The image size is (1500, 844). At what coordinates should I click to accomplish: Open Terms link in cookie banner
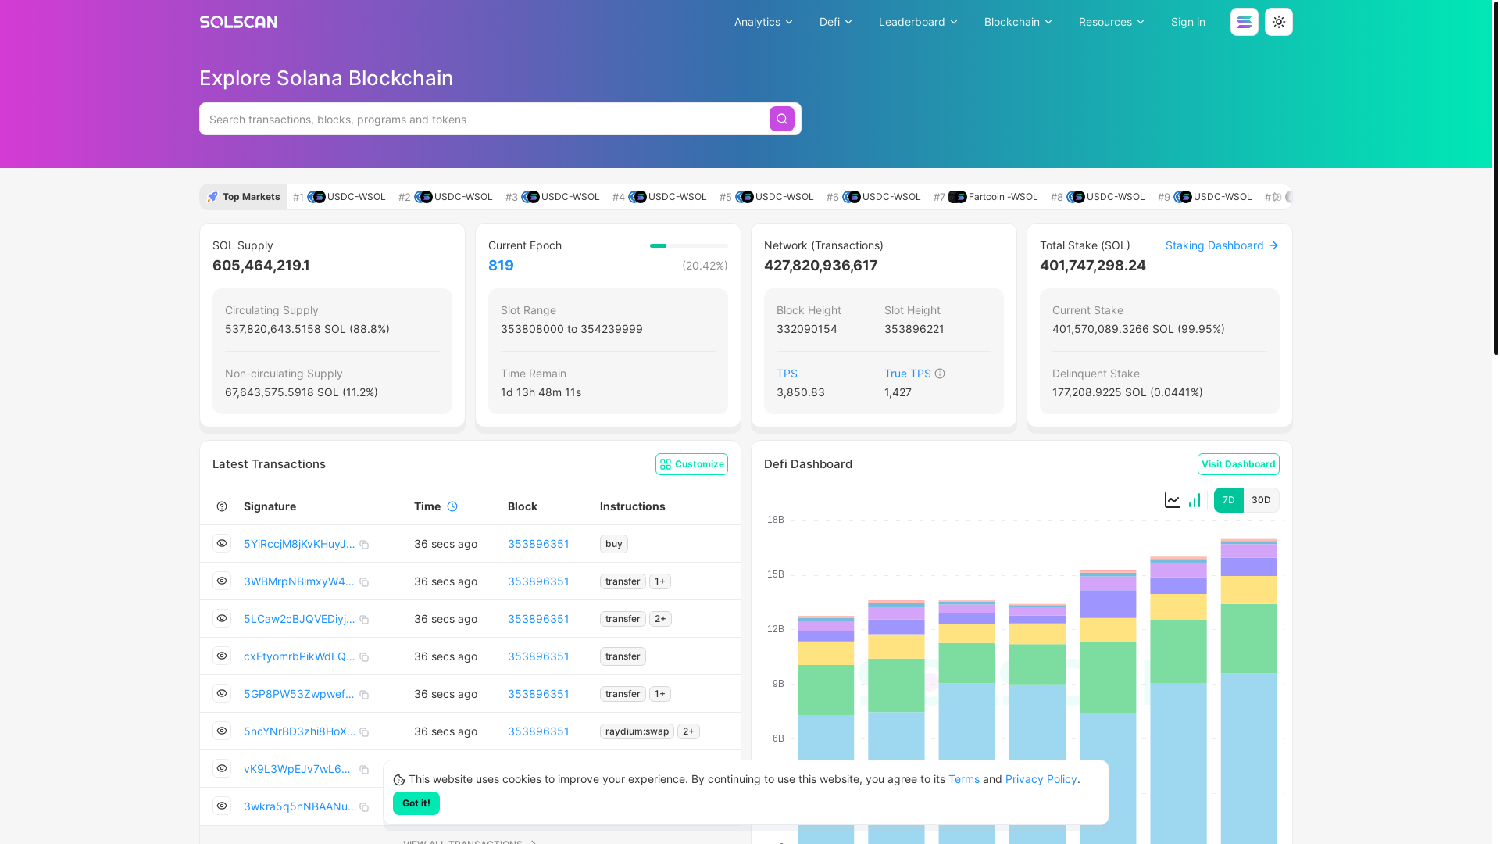click(x=963, y=779)
